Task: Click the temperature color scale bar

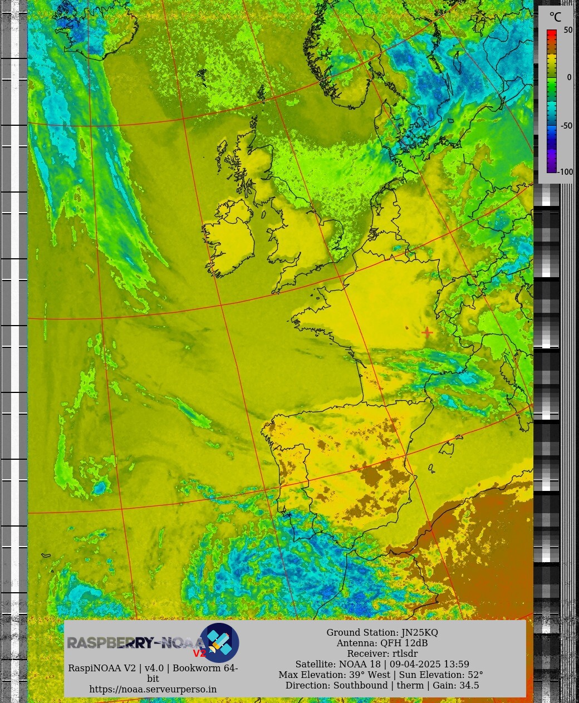Action: 551,101
